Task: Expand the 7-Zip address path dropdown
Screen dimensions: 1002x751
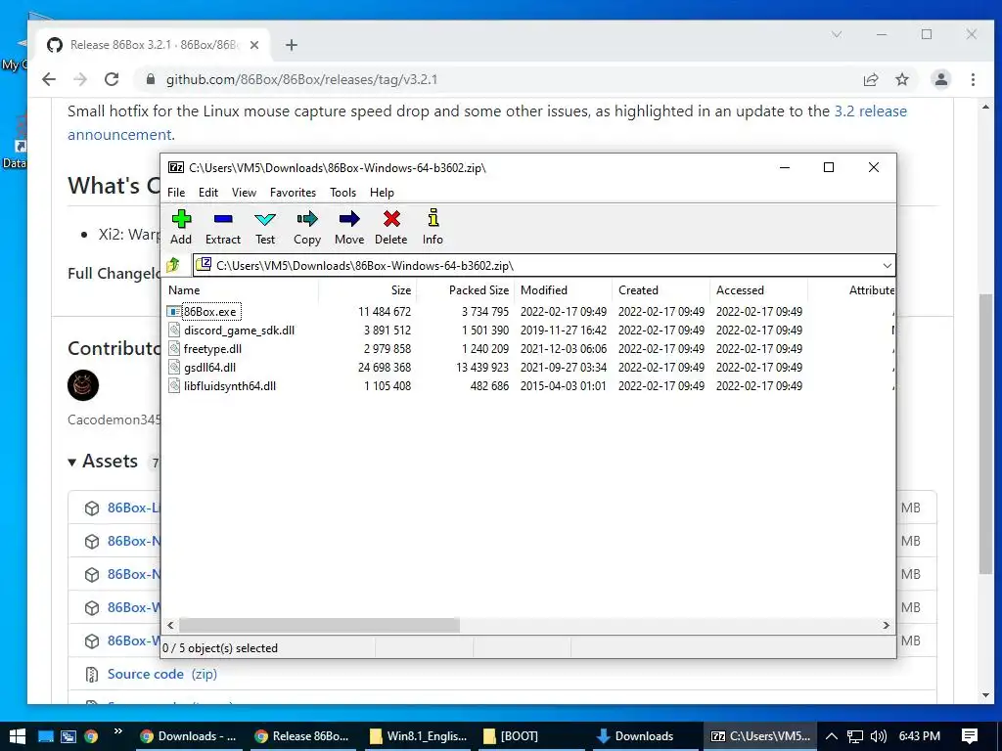Action: pos(887,265)
